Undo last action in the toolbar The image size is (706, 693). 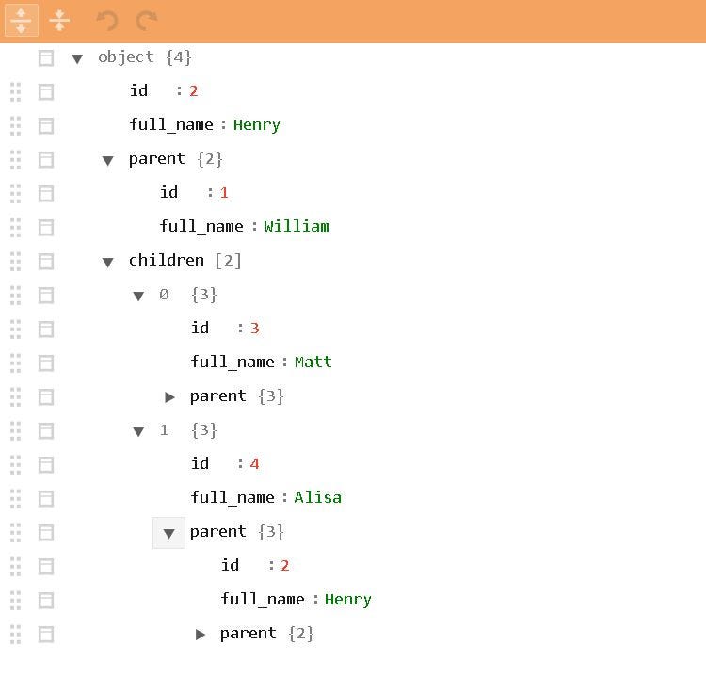coord(107,21)
